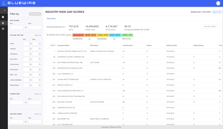Viewport: 223px width, 129px height.
Task: Focus the CSA Basics Max field
Action: pos(35,54)
